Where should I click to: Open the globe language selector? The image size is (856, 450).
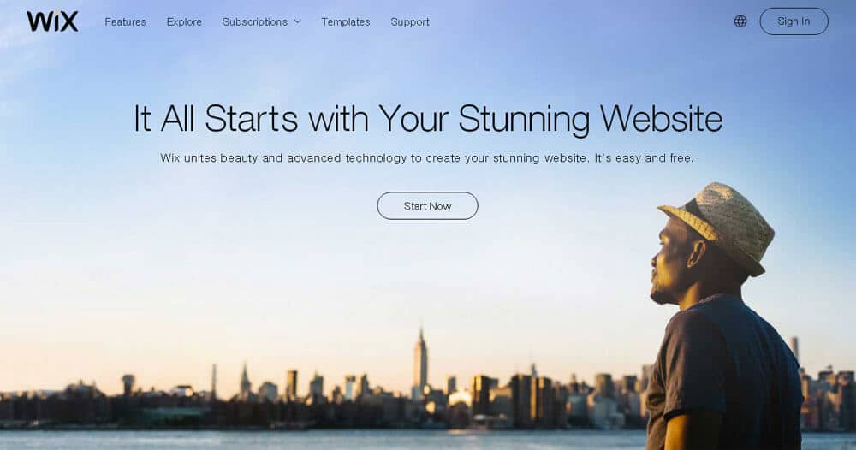[x=740, y=21]
